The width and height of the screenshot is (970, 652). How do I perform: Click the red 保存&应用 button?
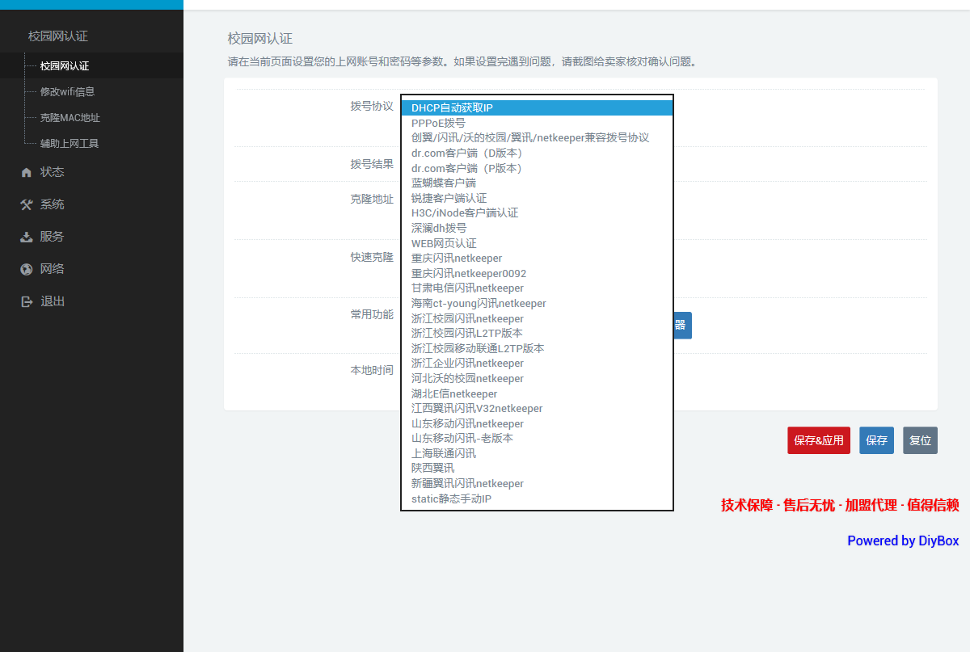(819, 440)
